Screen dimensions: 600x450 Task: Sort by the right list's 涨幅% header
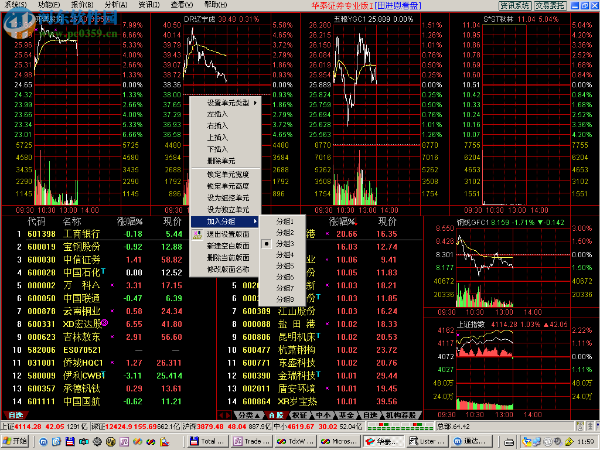point(343,221)
